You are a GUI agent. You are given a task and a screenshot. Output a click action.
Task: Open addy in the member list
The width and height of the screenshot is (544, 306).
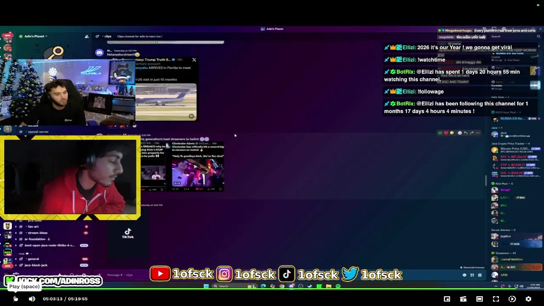coord(516,275)
